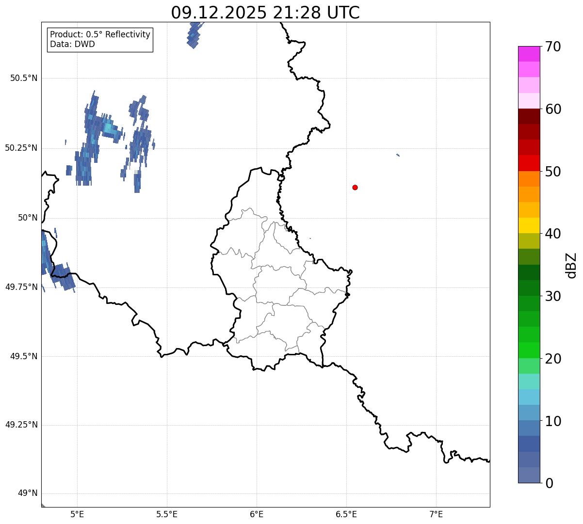The image size is (583, 524).
Task: Click the bright red colorbar segment above 50
Action: 529,163
